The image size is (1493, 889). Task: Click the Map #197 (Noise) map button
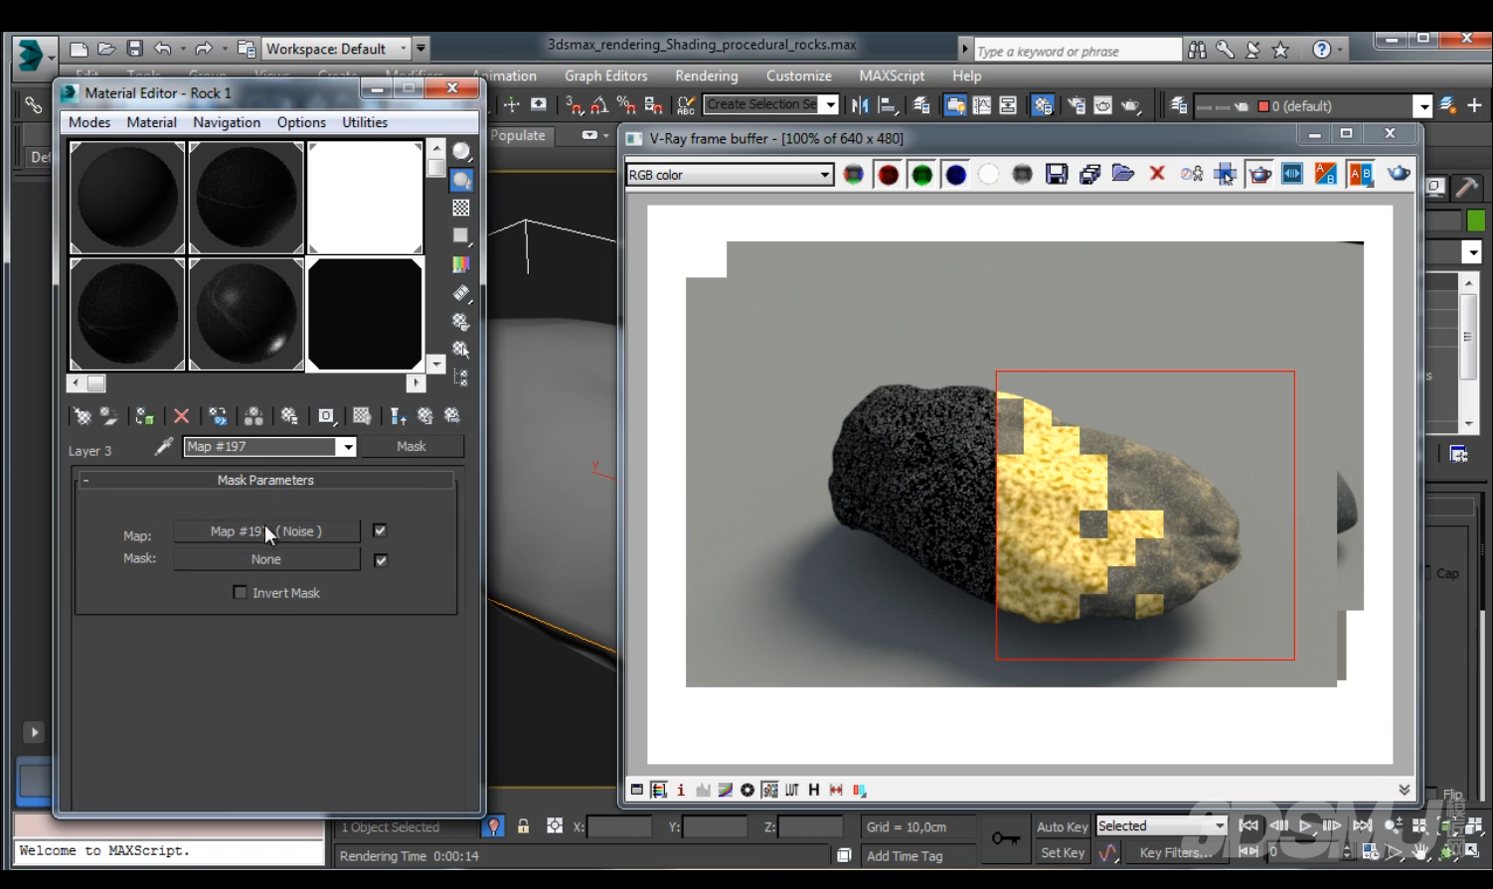(266, 531)
